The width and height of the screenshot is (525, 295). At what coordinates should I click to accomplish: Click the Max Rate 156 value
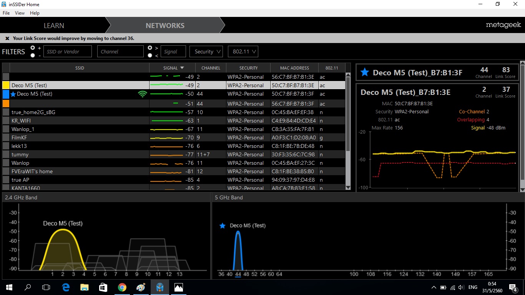pos(399,128)
